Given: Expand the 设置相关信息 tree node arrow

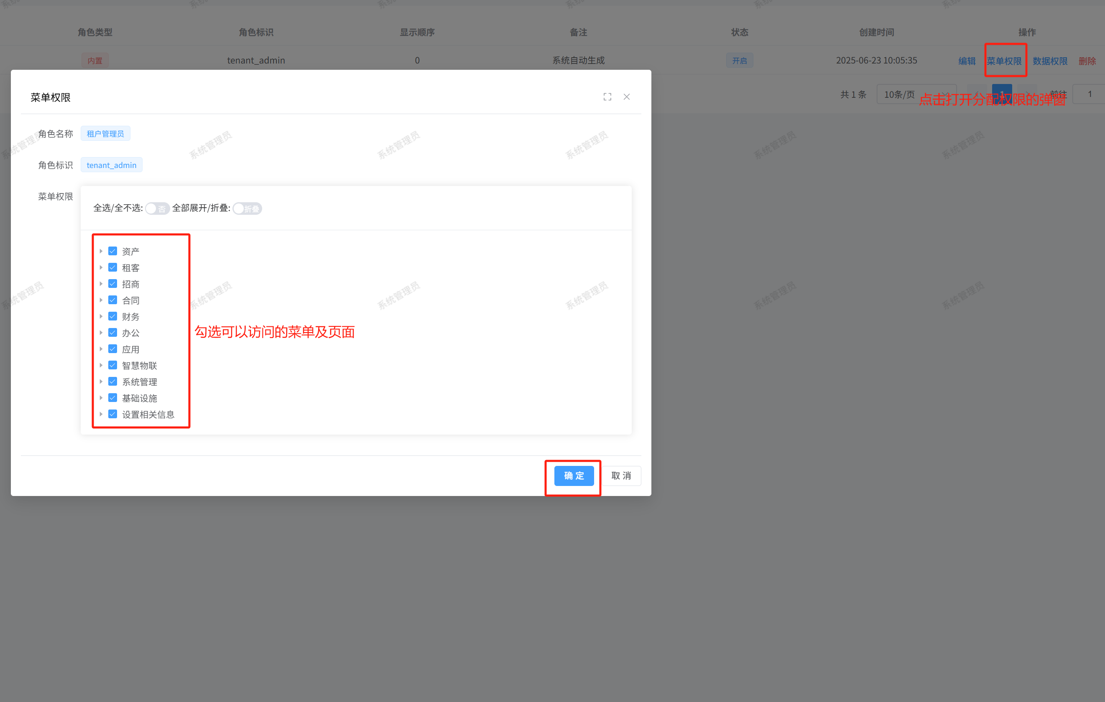Looking at the screenshot, I should coord(101,414).
